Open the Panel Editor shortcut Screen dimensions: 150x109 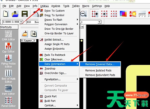tap(8, 102)
